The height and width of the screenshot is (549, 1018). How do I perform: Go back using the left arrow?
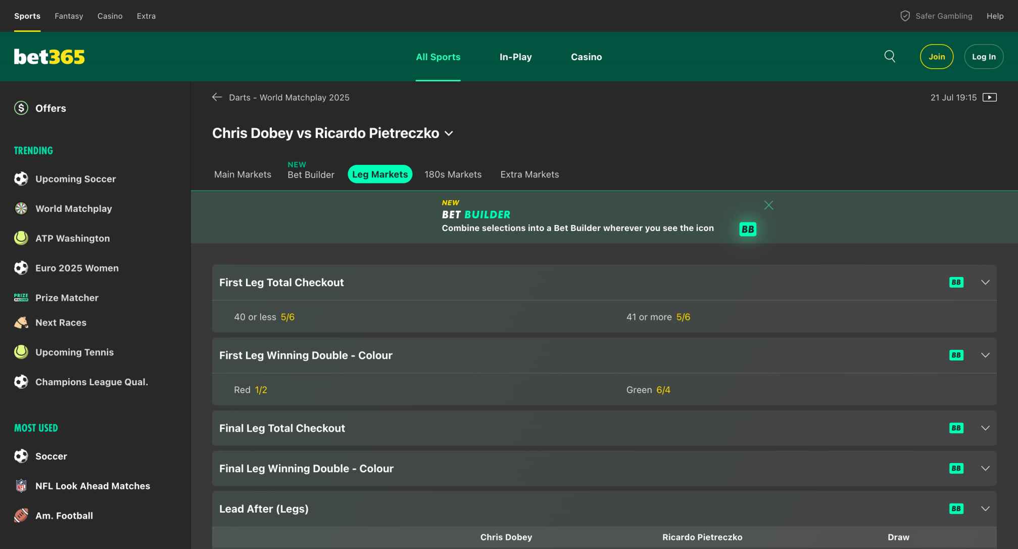click(217, 97)
